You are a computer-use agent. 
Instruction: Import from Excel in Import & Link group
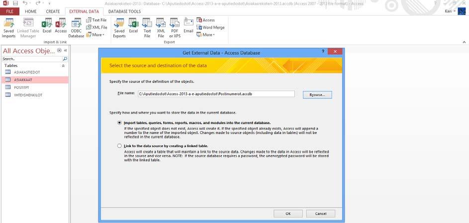[x=47, y=26]
